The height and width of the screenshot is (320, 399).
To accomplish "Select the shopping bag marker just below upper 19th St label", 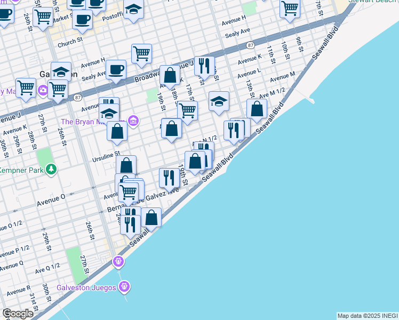I will tap(172, 129).
